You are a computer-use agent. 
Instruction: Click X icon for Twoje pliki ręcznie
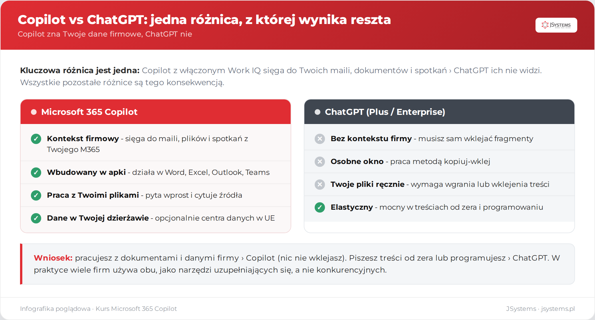click(320, 185)
